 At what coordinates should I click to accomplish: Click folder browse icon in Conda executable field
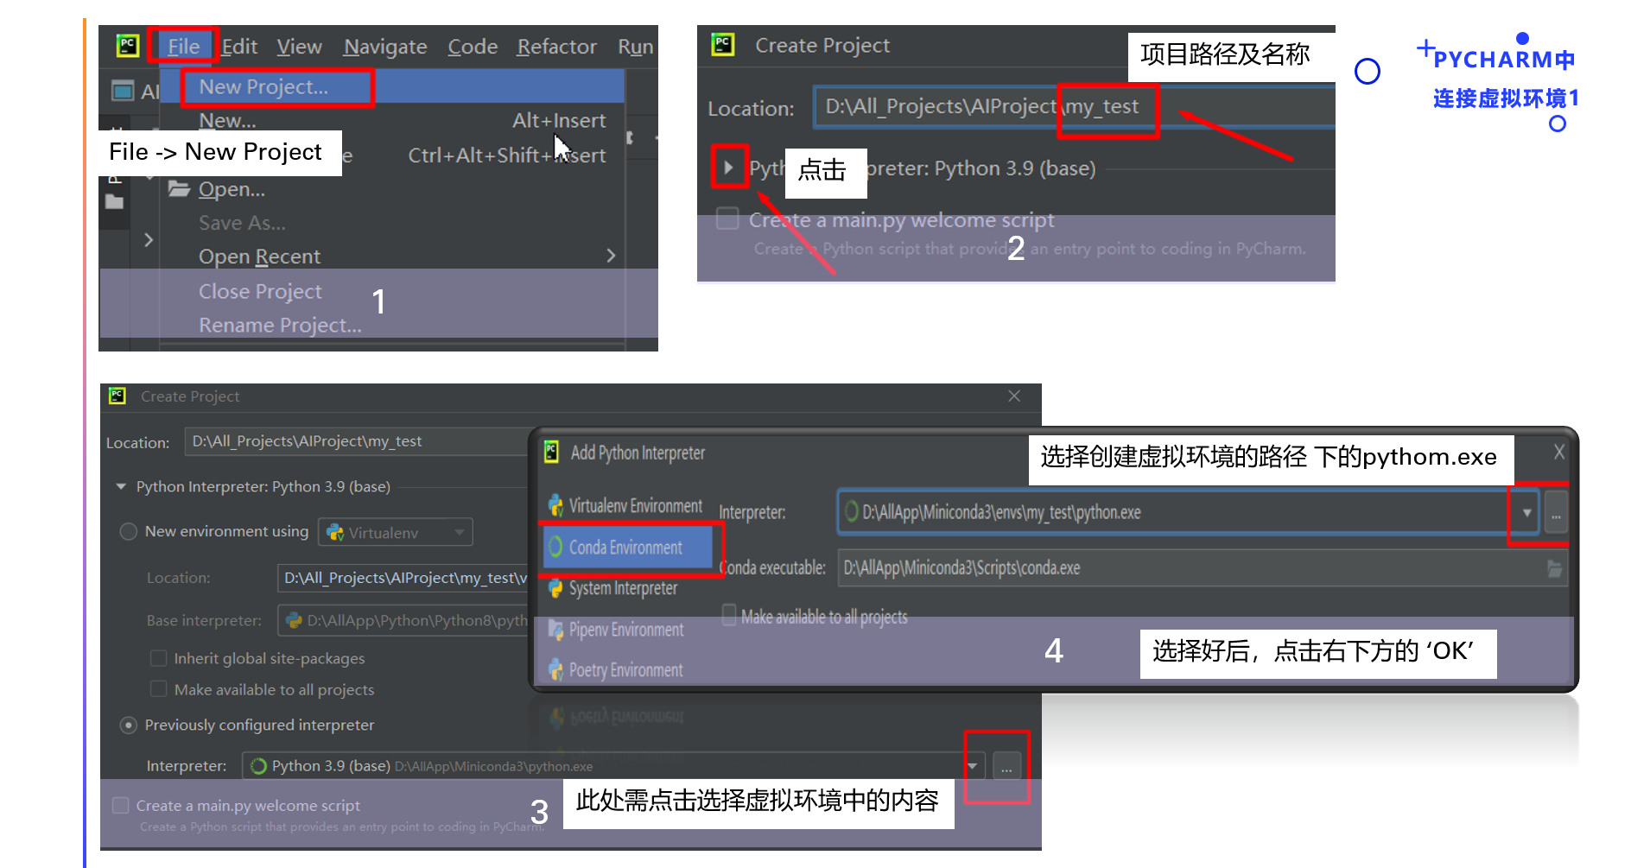tap(1554, 568)
